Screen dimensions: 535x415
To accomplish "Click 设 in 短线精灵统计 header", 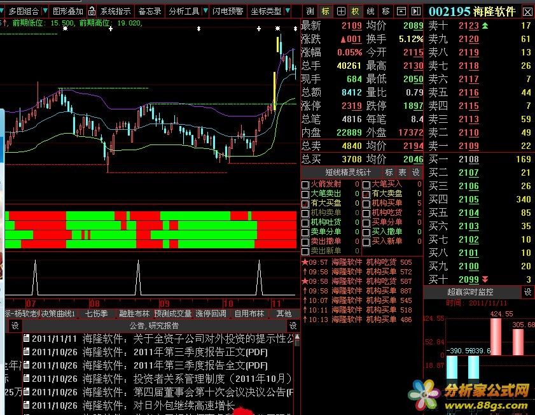I will [415, 172].
